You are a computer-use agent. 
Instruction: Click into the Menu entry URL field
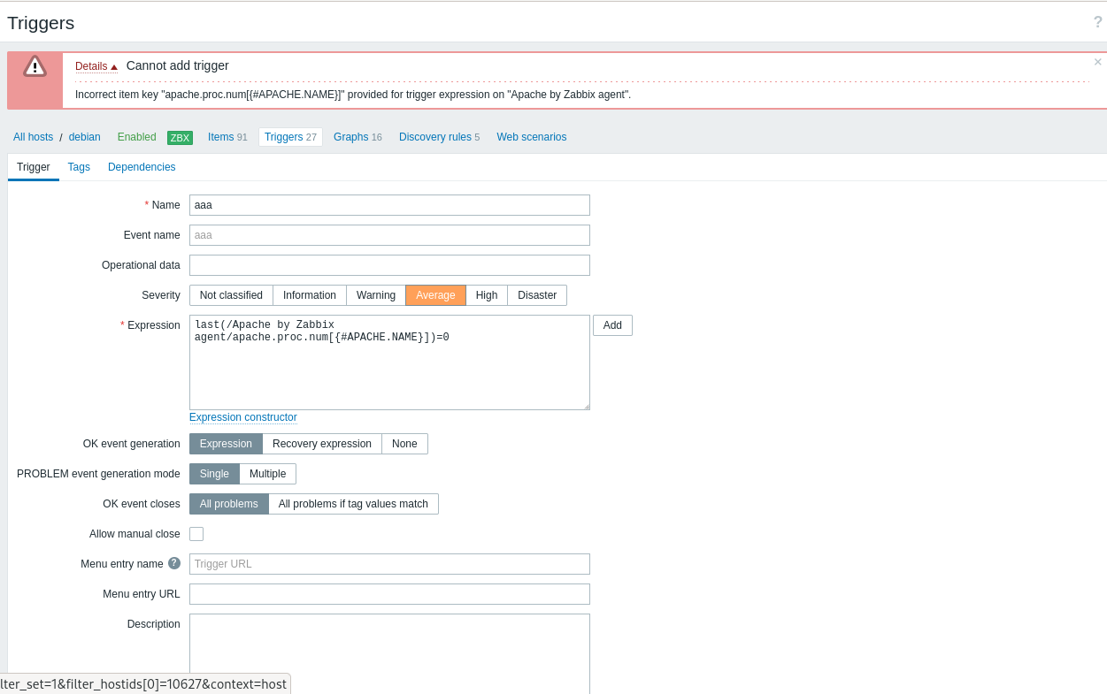pyautogui.click(x=389, y=594)
